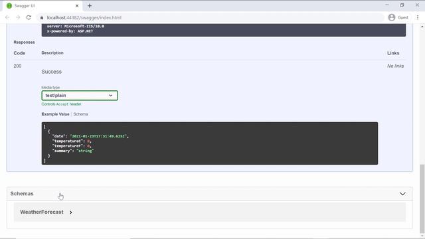Click the x-powered-by ASP.NET header line
Viewport: 425px width, 239px height.
point(70,31)
